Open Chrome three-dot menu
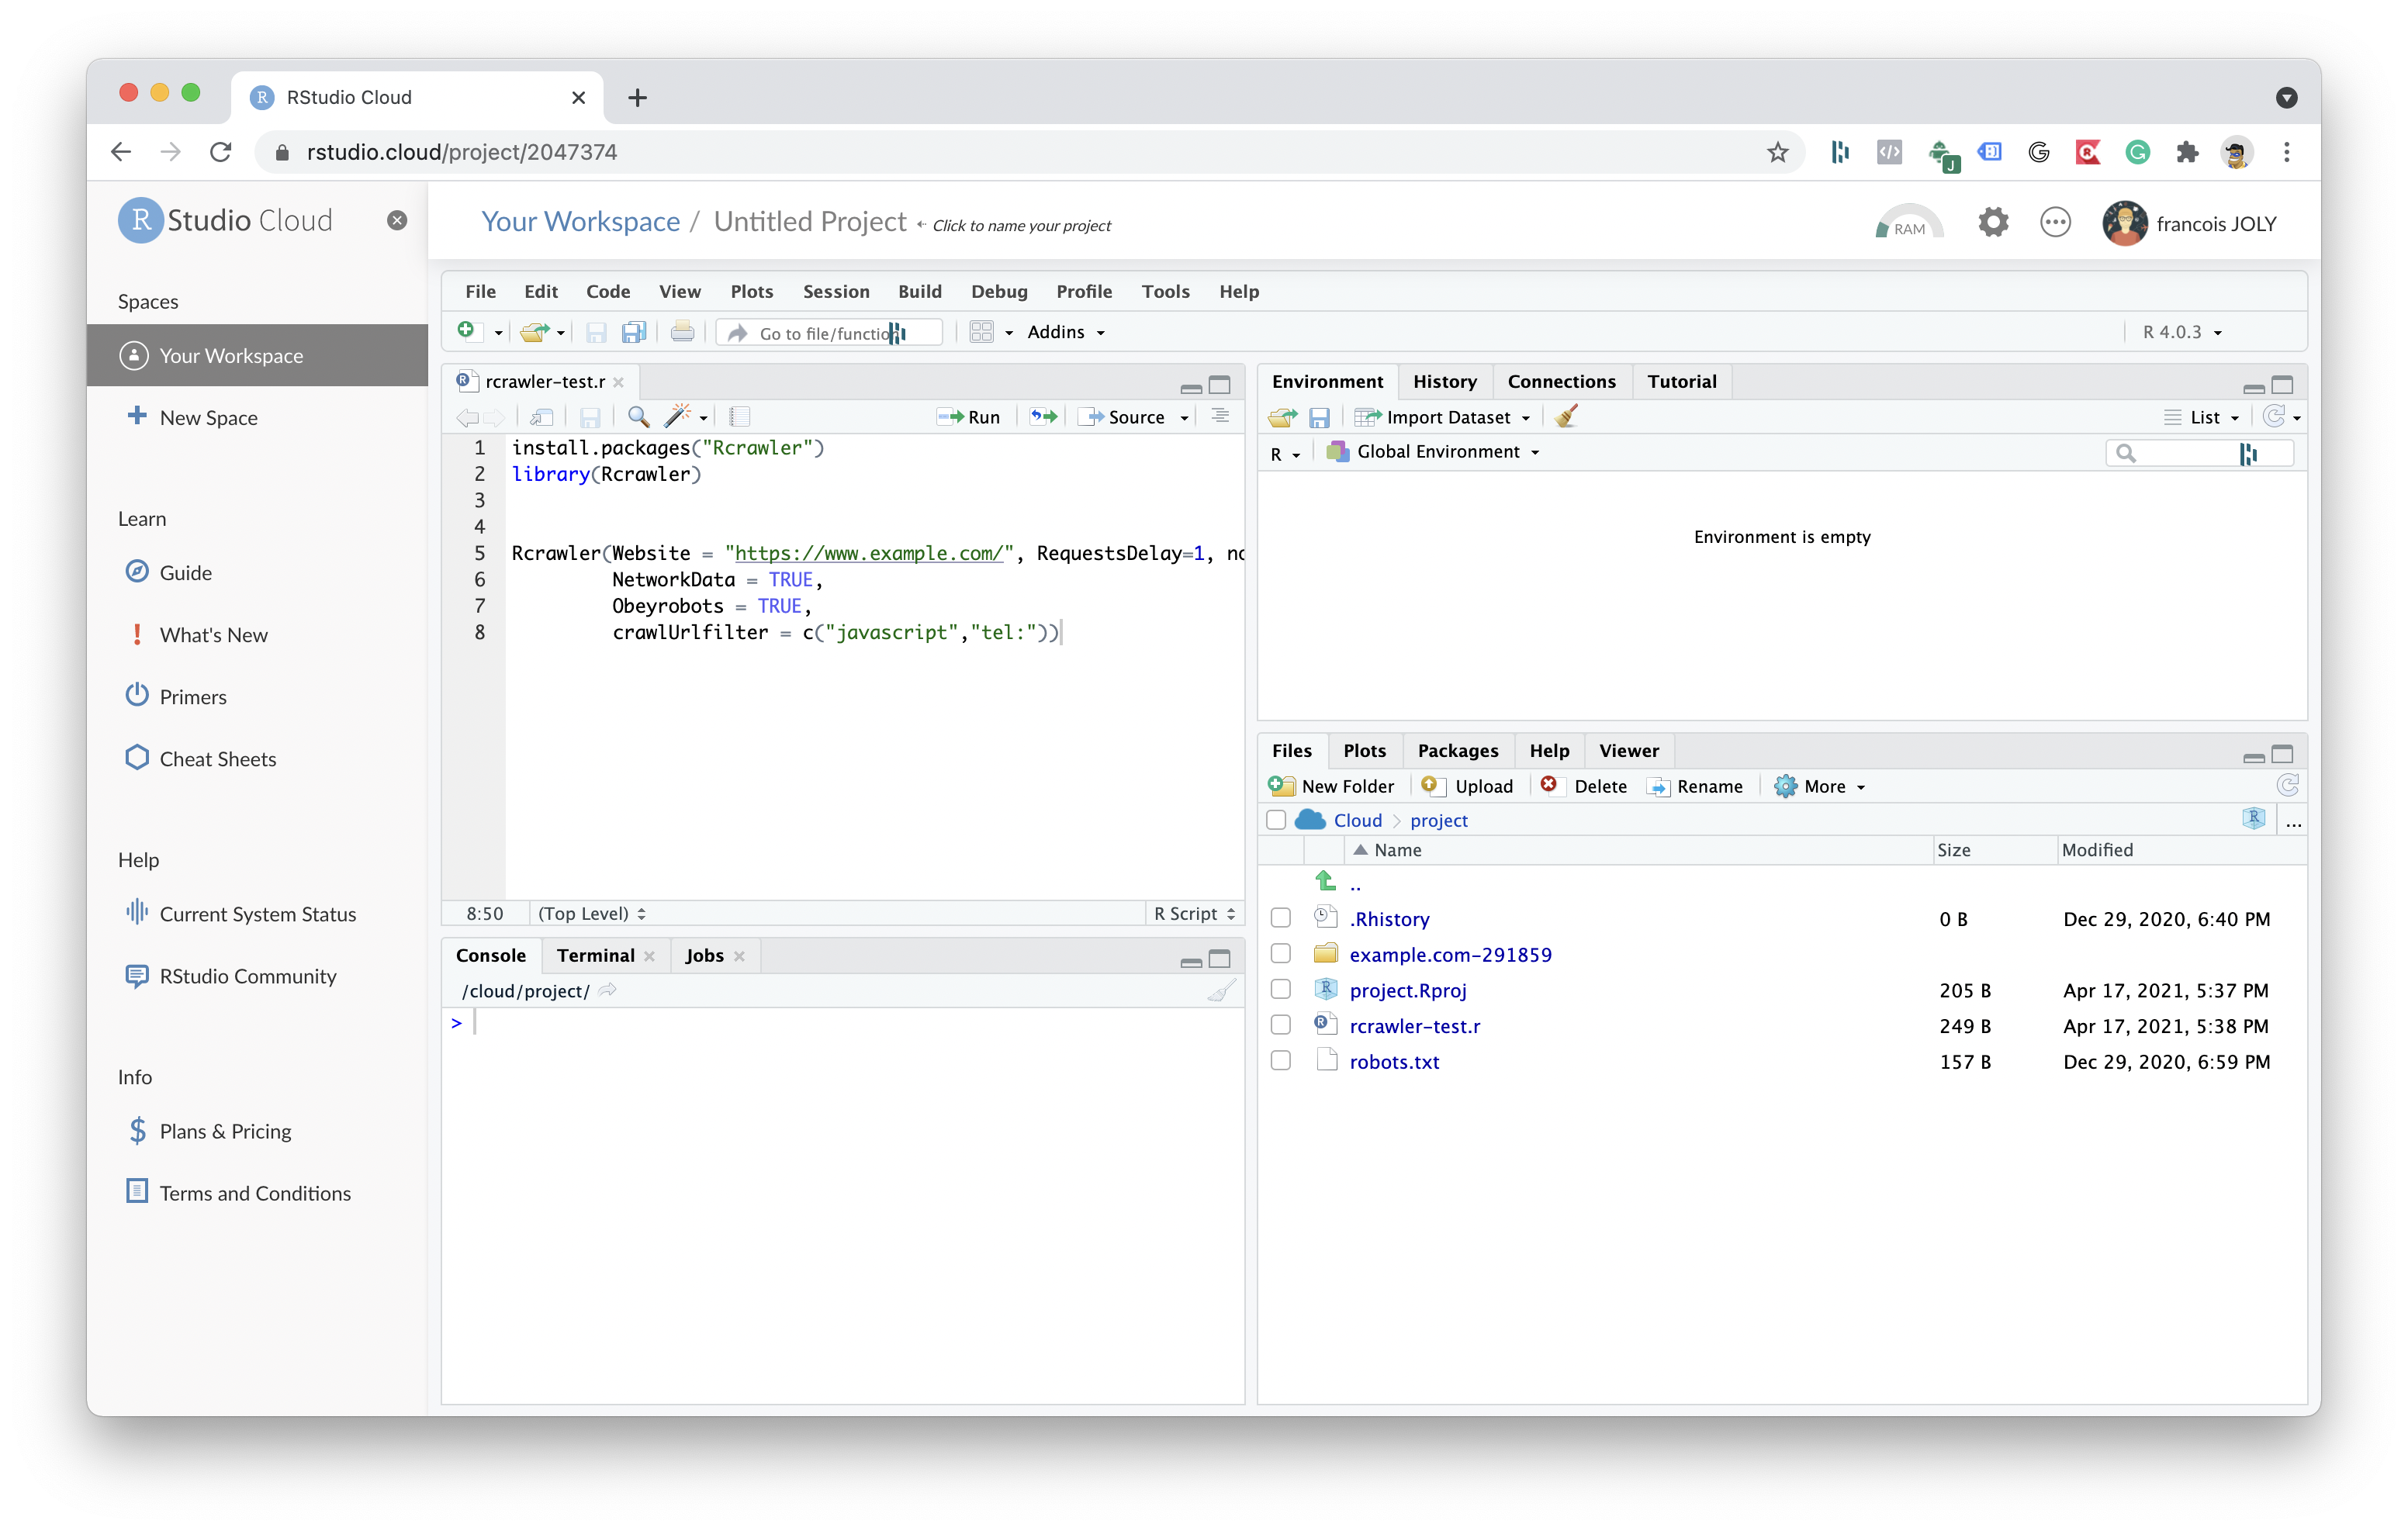Screen dimensions: 2408x1531 coord(2287,152)
